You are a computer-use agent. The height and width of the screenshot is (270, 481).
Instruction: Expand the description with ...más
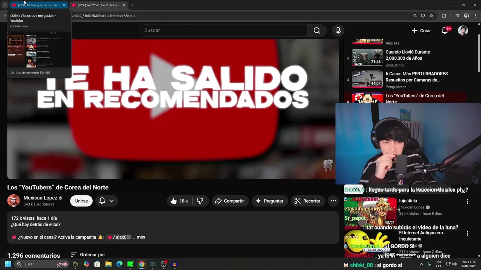tap(139, 237)
